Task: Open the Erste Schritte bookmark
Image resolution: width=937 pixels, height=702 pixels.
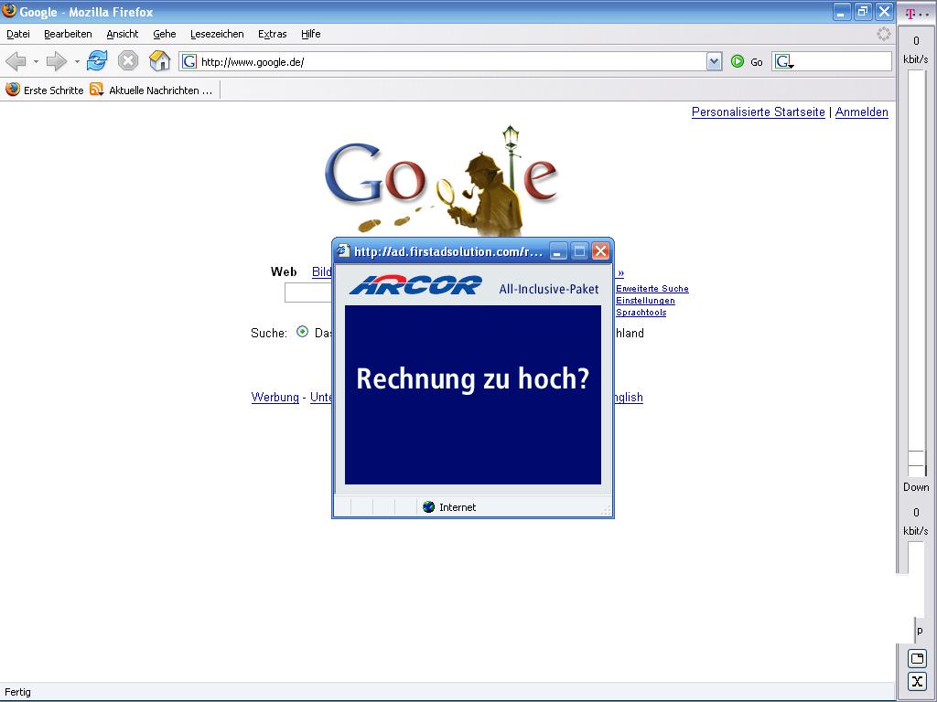Action: point(45,90)
